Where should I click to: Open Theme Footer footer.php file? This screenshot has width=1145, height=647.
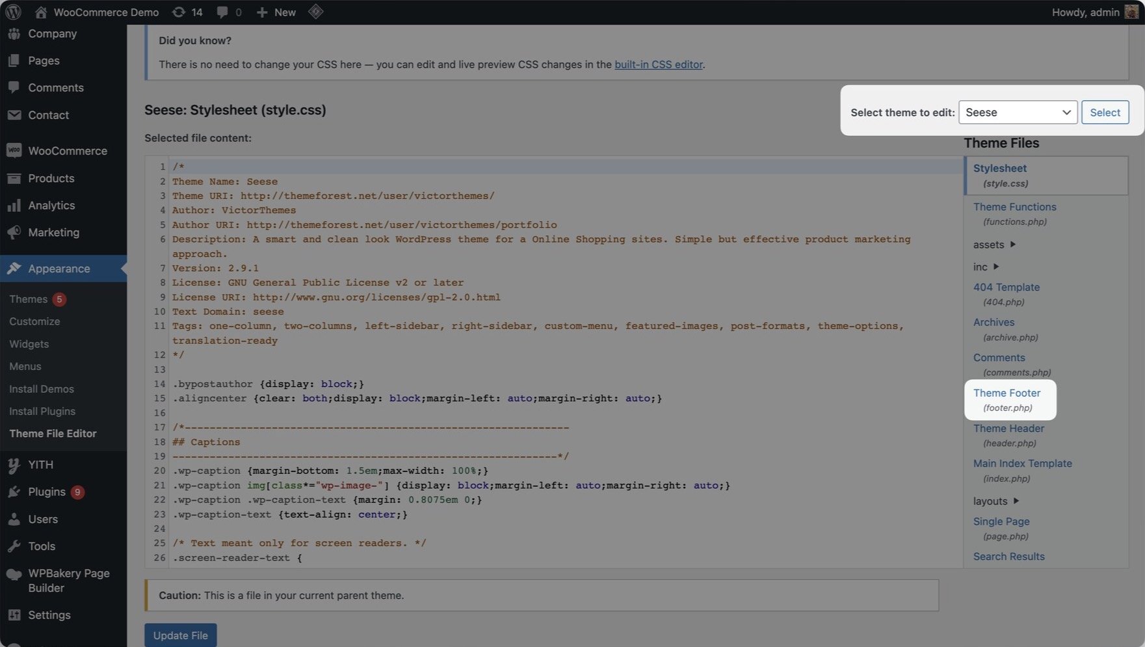(1007, 400)
